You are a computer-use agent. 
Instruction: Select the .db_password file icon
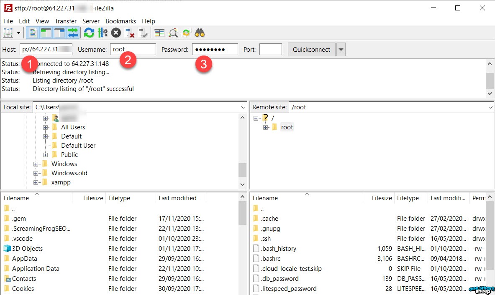click(256, 279)
